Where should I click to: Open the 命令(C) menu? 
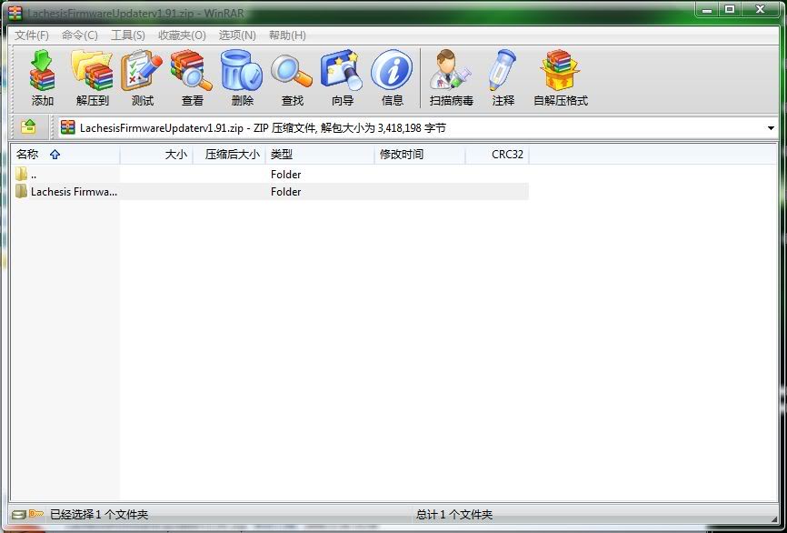(79, 35)
